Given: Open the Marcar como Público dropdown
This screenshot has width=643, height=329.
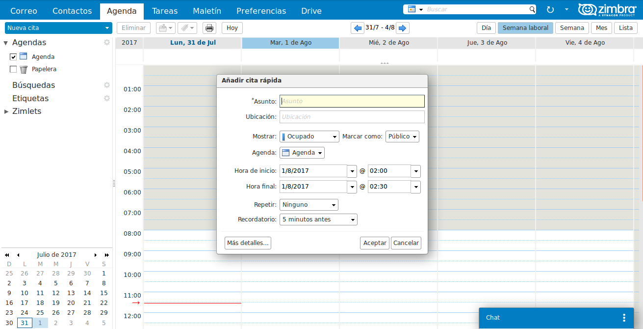Looking at the screenshot, I should point(402,137).
